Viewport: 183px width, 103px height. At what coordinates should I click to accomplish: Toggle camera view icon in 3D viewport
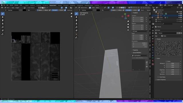(128, 27)
